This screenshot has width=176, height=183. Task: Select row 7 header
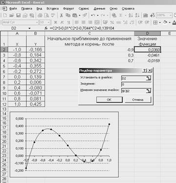[4, 77]
